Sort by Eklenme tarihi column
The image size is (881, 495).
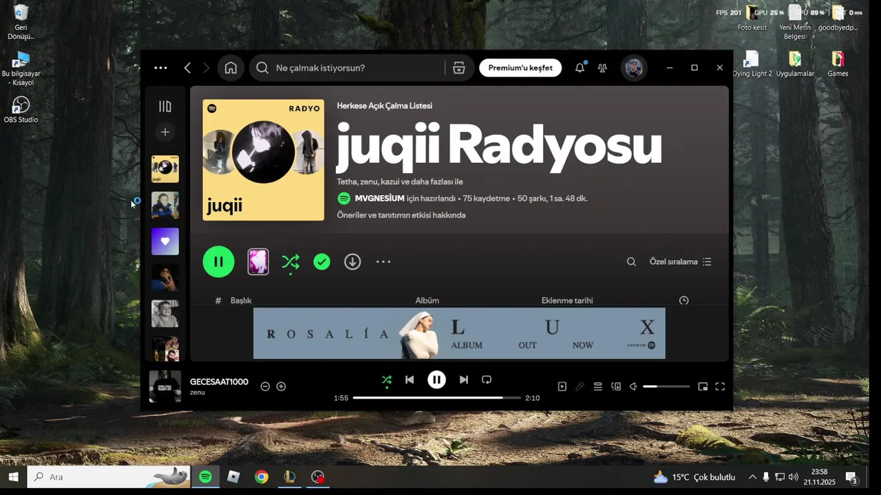pyautogui.click(x=567, y=300)
